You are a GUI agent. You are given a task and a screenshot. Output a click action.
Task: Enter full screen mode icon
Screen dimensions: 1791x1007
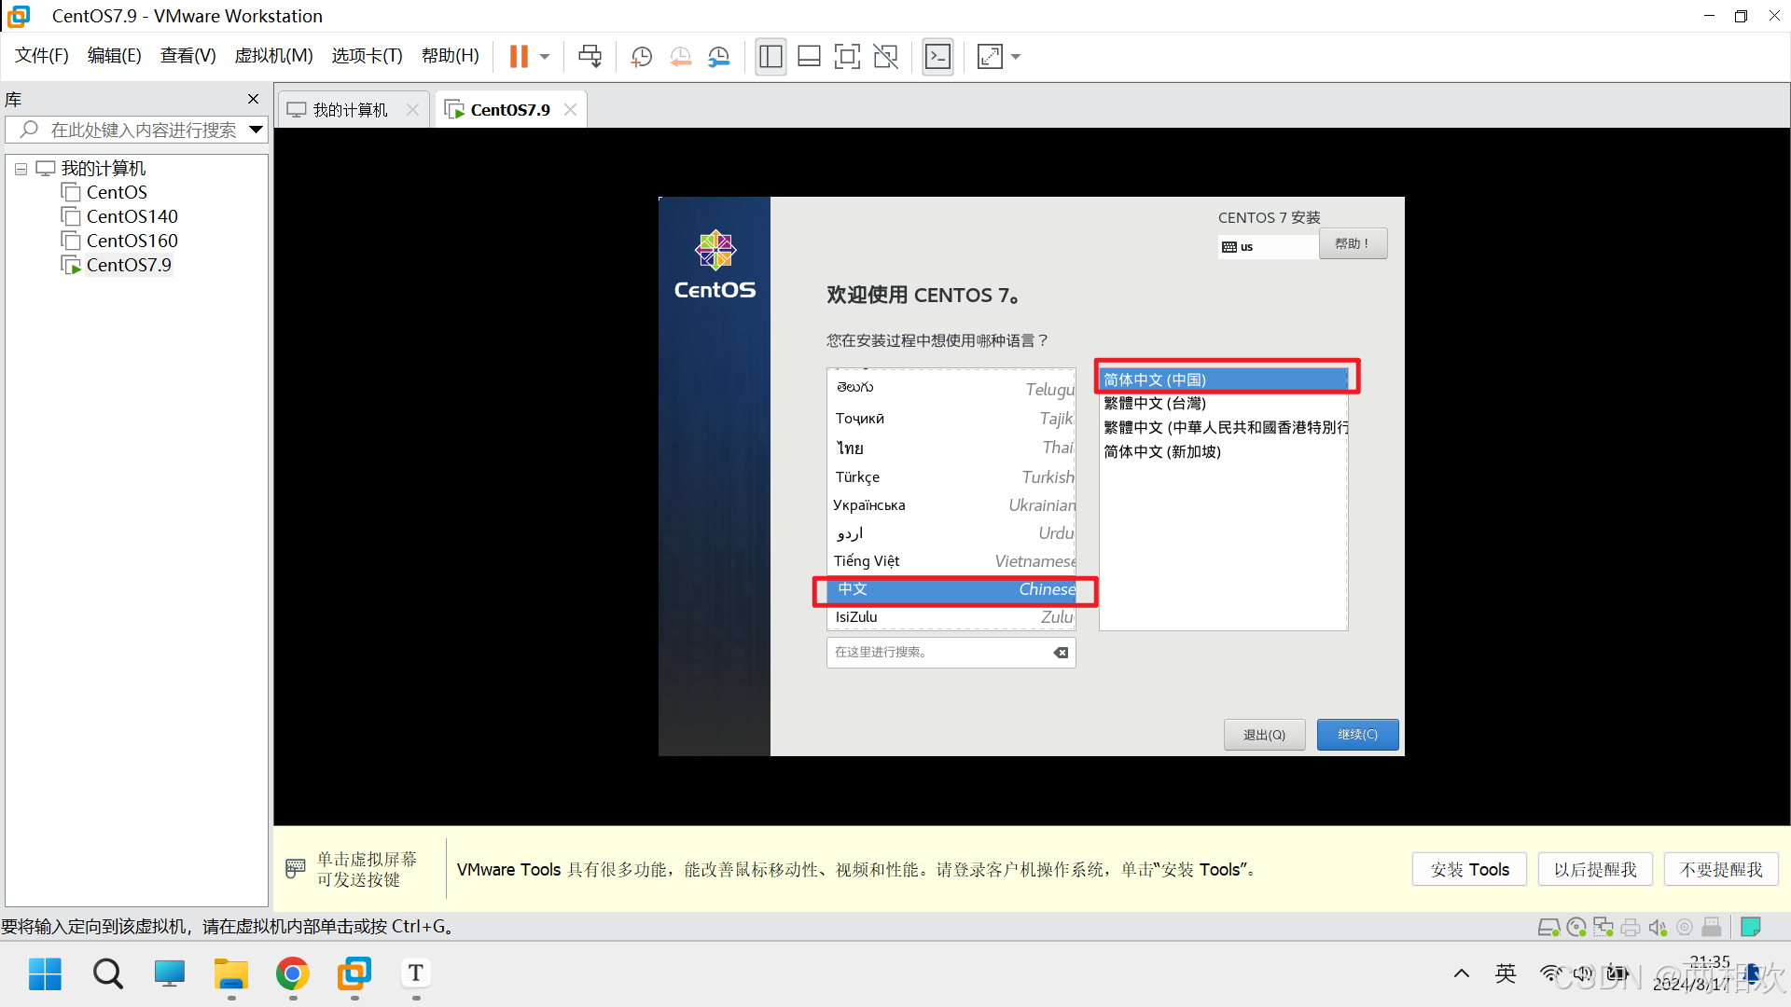click(847, 57)
